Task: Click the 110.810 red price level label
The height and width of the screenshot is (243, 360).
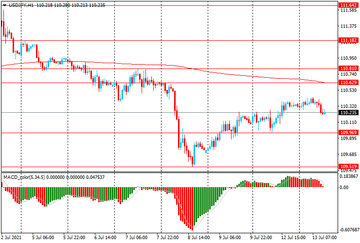Action: [x=348, y=68]
